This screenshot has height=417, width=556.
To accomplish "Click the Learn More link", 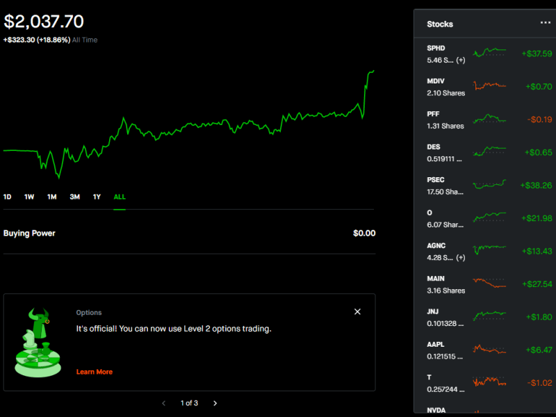I will (94, 372).
